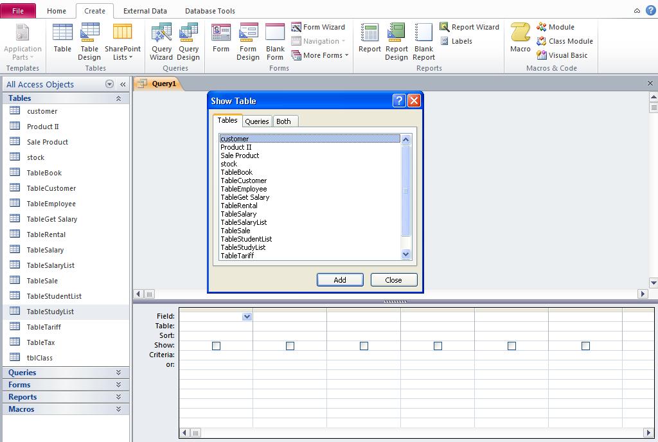Switch to External Data tab
Screen dimensions: 658x442
tap(145, 11)
